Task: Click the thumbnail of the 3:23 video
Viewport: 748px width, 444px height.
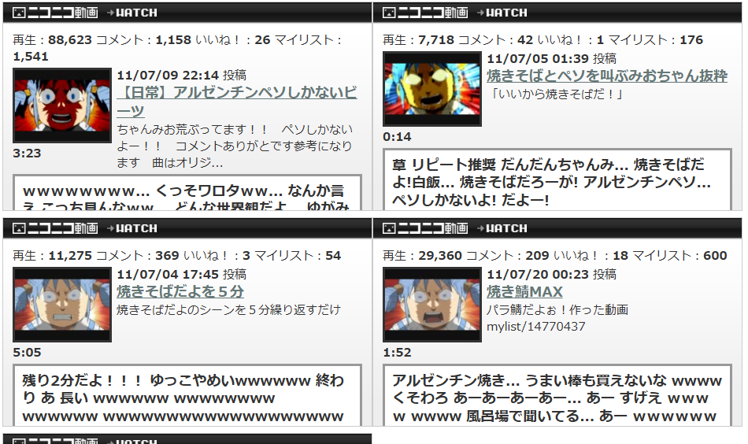Action: point(62,105)
